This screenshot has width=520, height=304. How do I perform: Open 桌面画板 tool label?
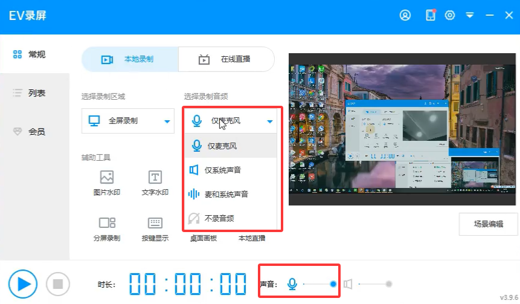pyautogui.click(x=204, y=238)
